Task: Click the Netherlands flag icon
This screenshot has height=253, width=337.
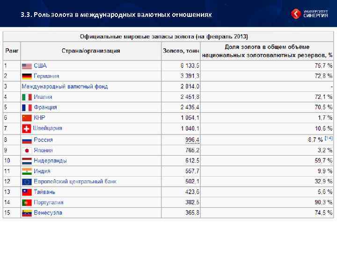Action: pos(27,161)
